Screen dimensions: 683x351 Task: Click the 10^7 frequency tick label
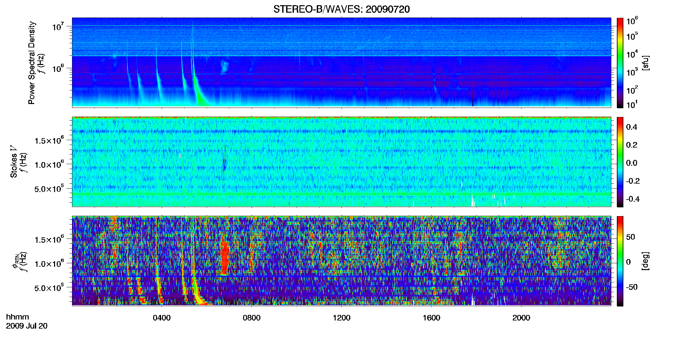(58, 26)
